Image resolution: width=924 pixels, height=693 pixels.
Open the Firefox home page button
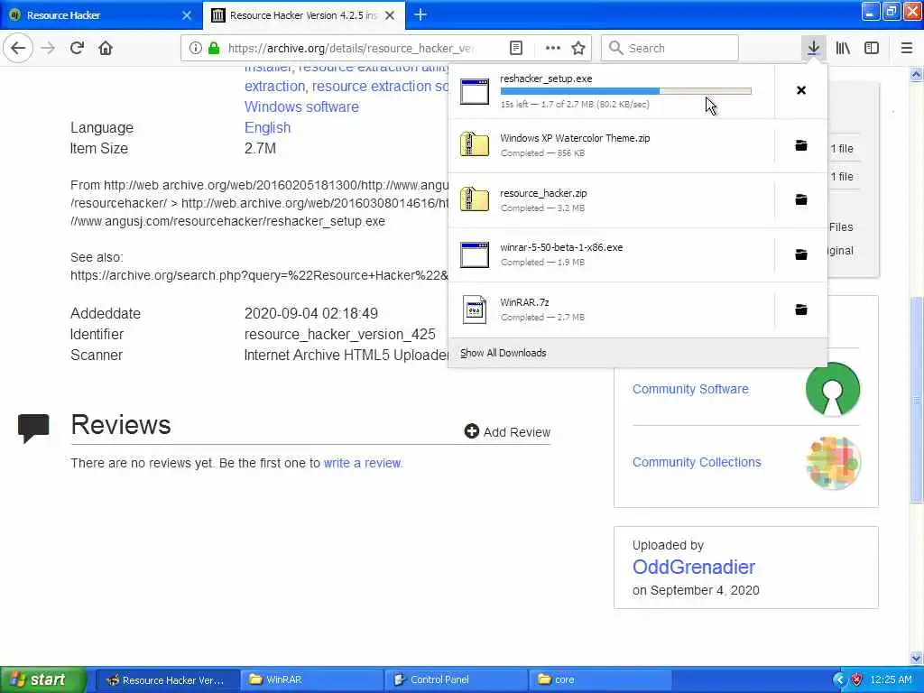[x=106, y=49]
